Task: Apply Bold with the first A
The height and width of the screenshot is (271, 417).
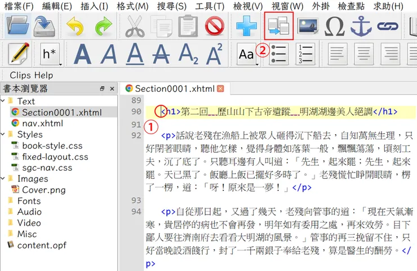Action: [x=82, y=54]
